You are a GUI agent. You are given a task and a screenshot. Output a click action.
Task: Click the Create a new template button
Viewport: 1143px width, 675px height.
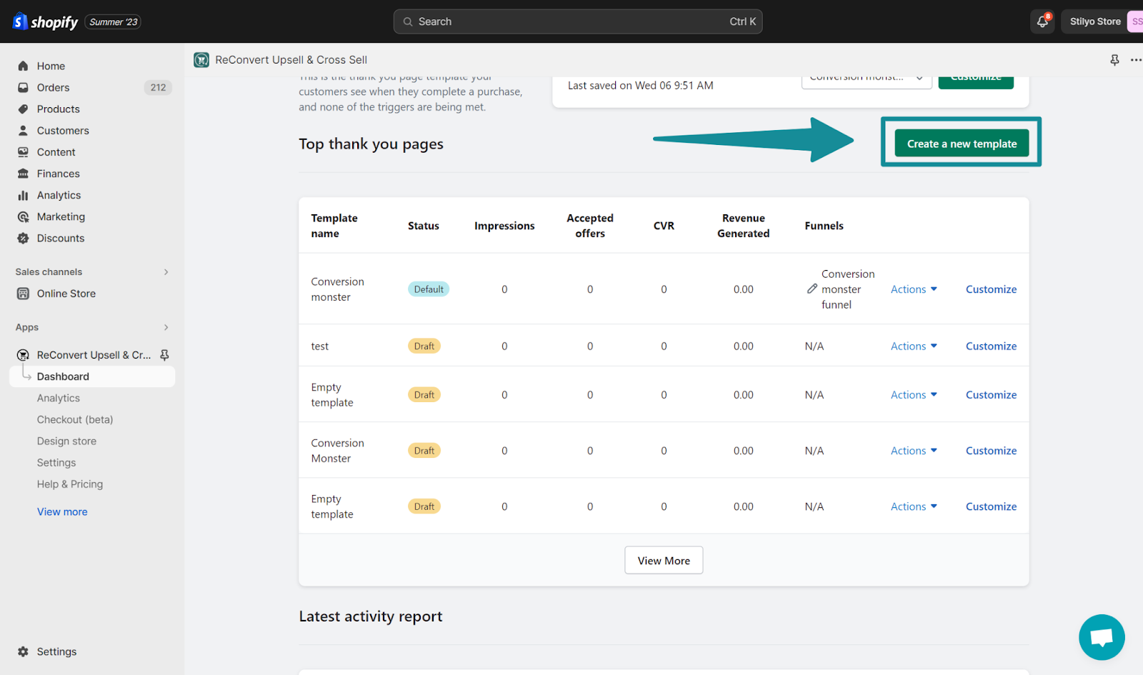(x=961, y=143)
